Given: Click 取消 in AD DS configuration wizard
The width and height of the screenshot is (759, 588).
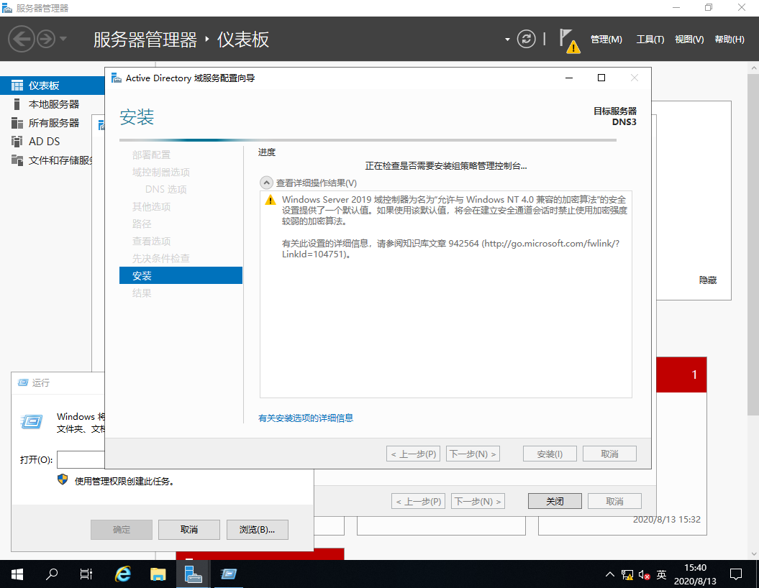Looking at the screenshot, I should tap(609, 454).
